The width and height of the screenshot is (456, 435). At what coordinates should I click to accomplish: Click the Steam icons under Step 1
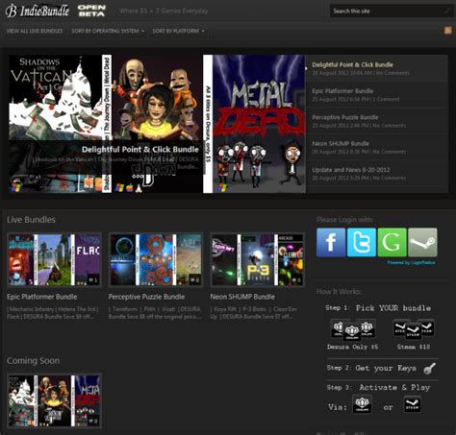tap(414, 329)
